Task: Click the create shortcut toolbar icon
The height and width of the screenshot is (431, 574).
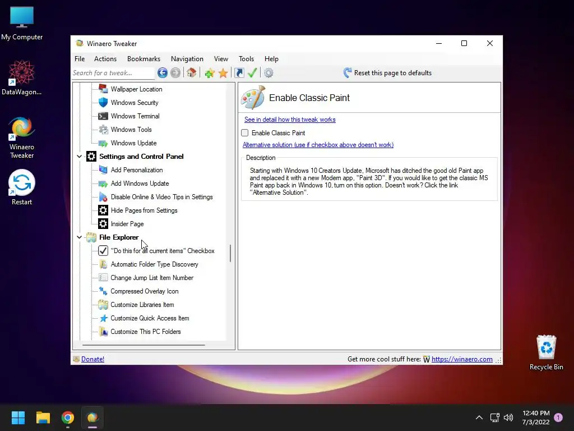Action: (x=239, y=73)
